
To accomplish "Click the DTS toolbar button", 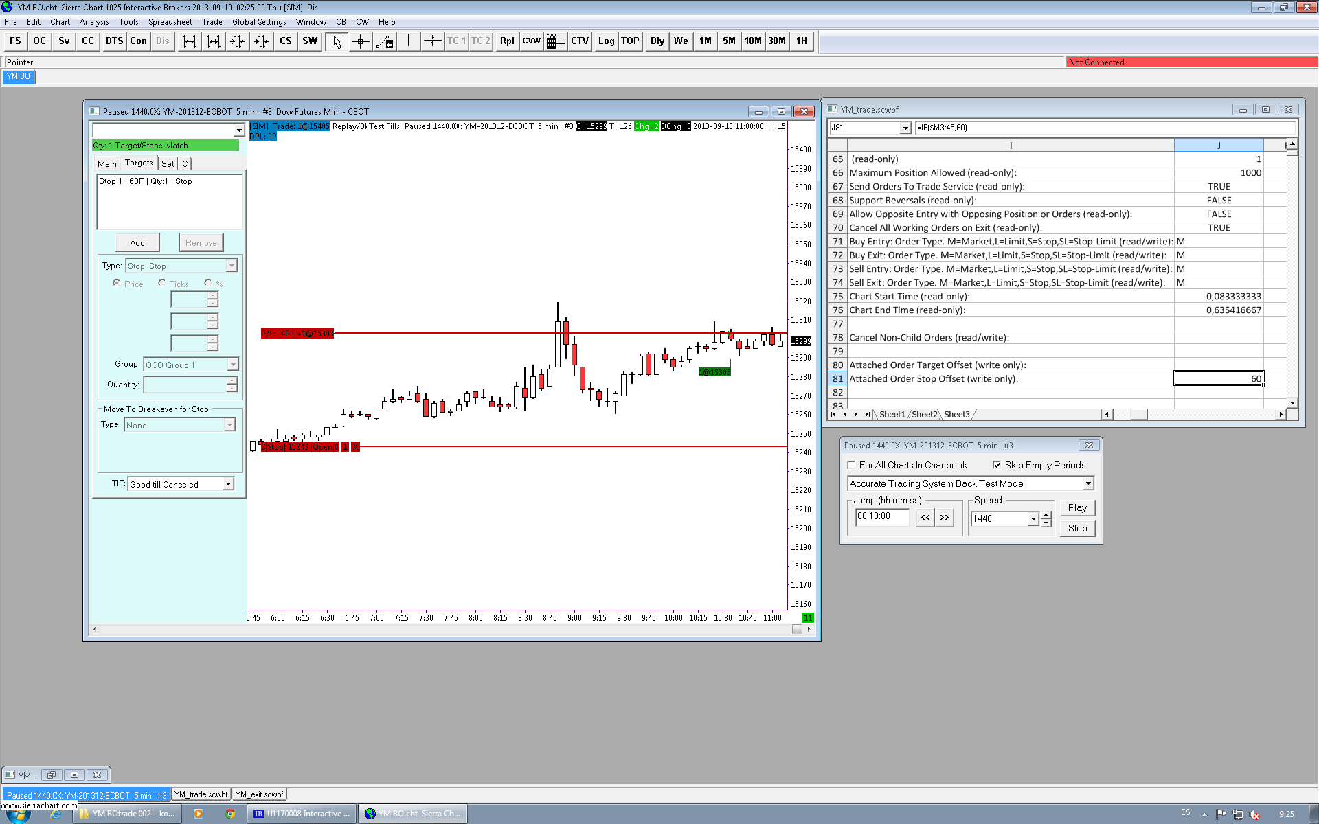I will click(114, 41).
